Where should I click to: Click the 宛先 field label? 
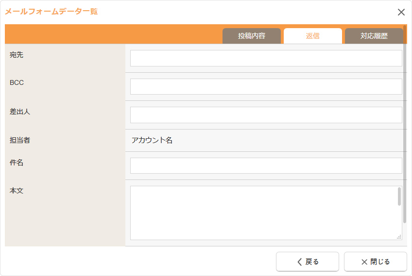click(x=17, y=55)
